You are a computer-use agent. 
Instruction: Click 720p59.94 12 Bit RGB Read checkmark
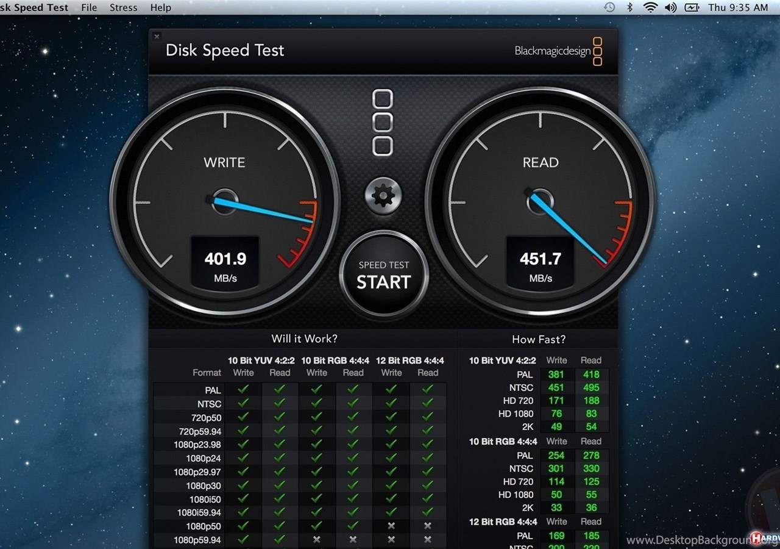(x=428, y=431)
